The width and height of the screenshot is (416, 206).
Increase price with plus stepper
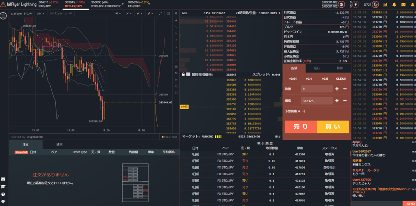(337, 101)
